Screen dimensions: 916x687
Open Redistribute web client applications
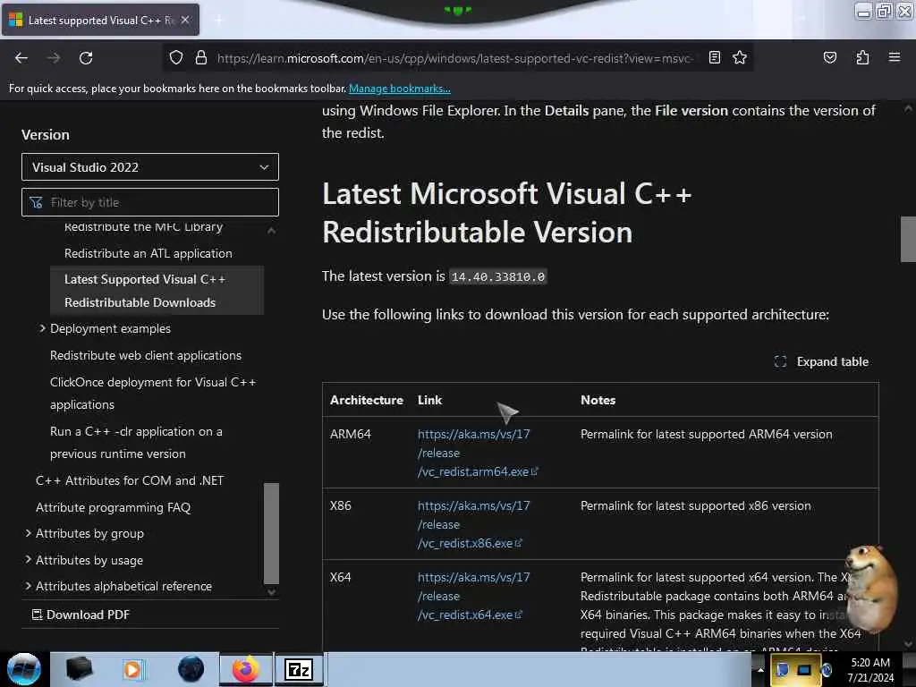click(146, 355)
